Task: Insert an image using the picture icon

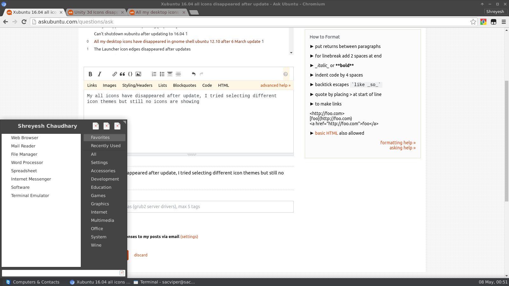Action: [138, 74]
